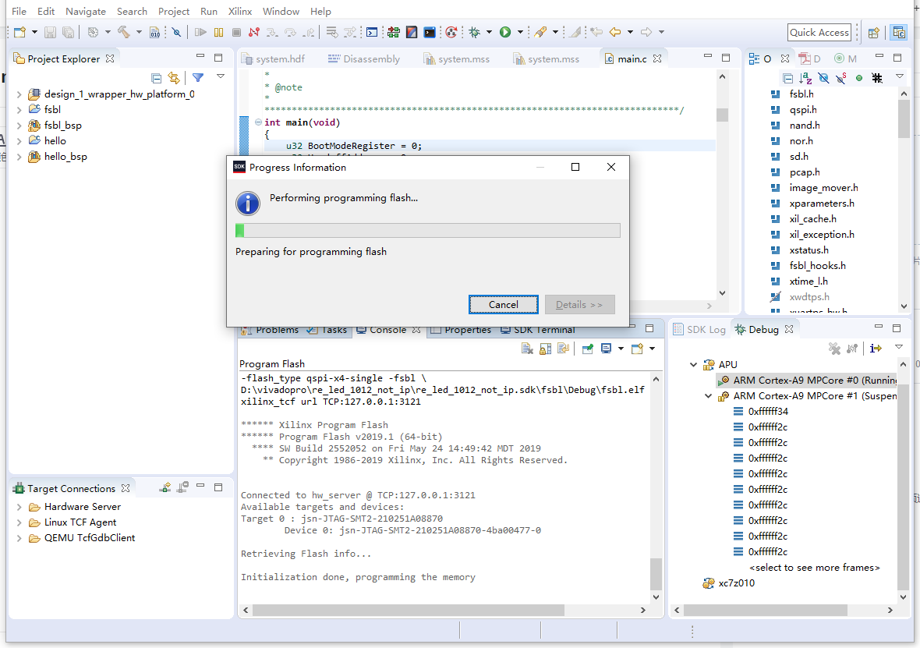The width and height of the screenshot is (920, 648).
Task: Click the Outline Collapse All icon
Action: (x=788, y=77)
